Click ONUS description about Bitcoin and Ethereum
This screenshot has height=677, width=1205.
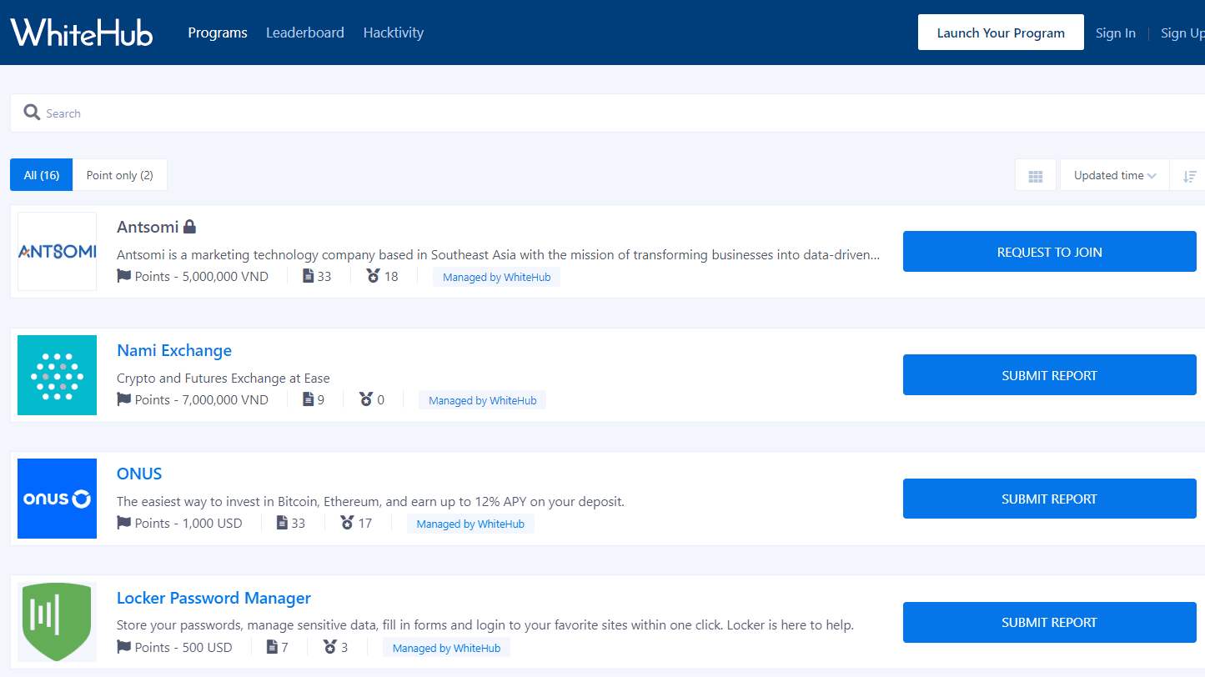pyautogui.click(x=370, y=501)
